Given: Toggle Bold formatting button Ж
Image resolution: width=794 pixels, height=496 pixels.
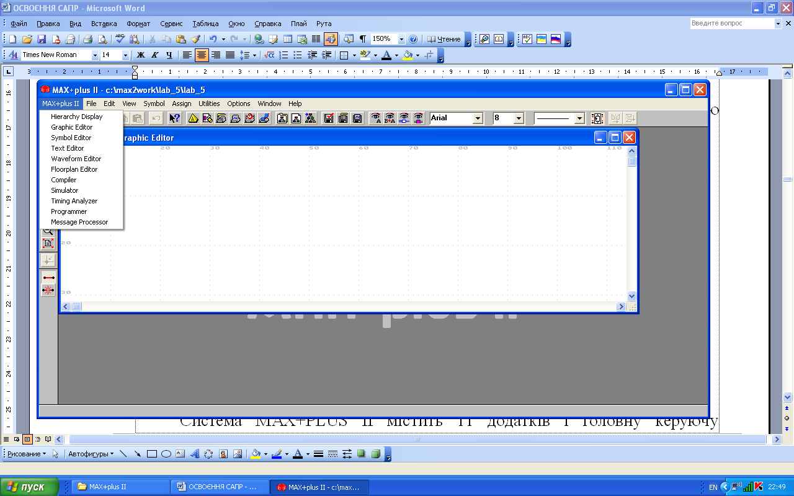Looking at the screenshot, I should pyautogui.click(x=141, y=55).
